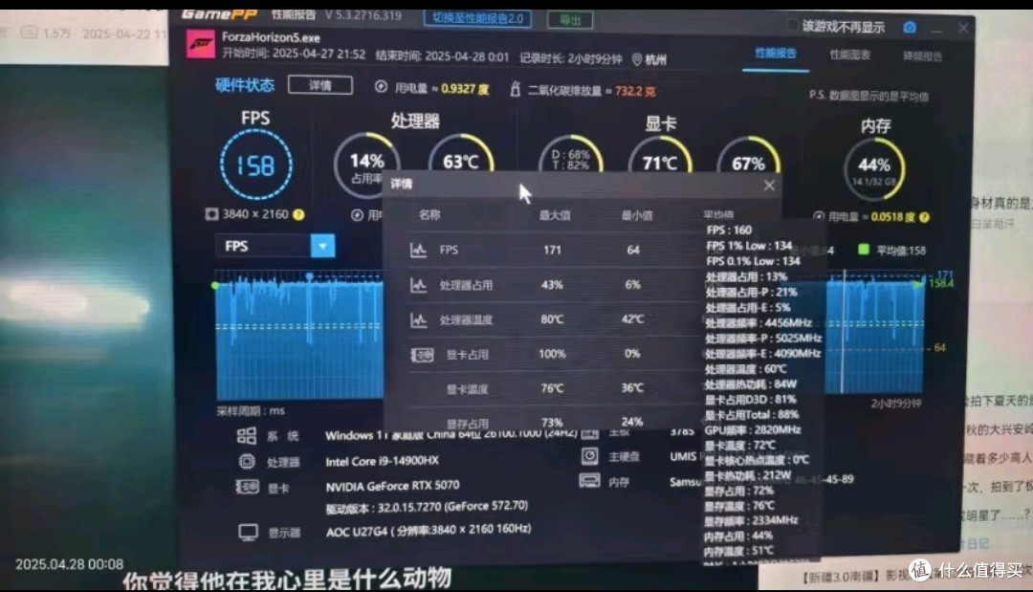Click the 最大值 column header
Image resolution: width=1033 pixels, height=592 pixels.
pyautogui.click(x=555, y=215)
